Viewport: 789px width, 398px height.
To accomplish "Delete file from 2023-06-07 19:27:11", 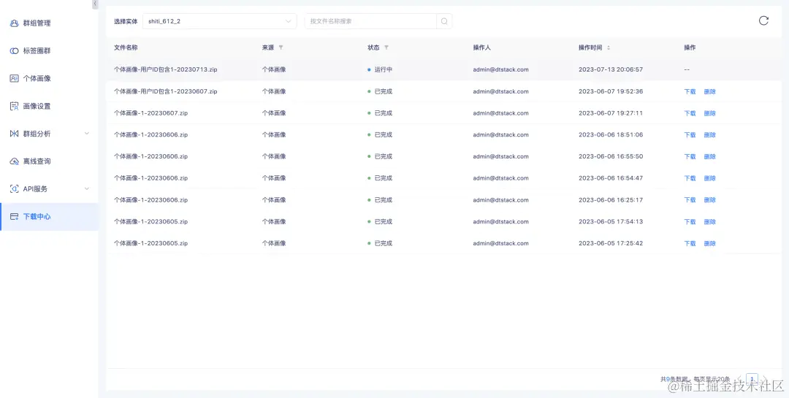I will pos(709,113).
